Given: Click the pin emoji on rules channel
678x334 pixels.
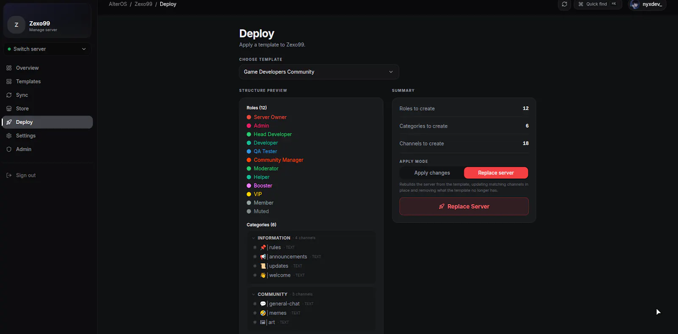Looking at the screenshot, I should [263, 248].
